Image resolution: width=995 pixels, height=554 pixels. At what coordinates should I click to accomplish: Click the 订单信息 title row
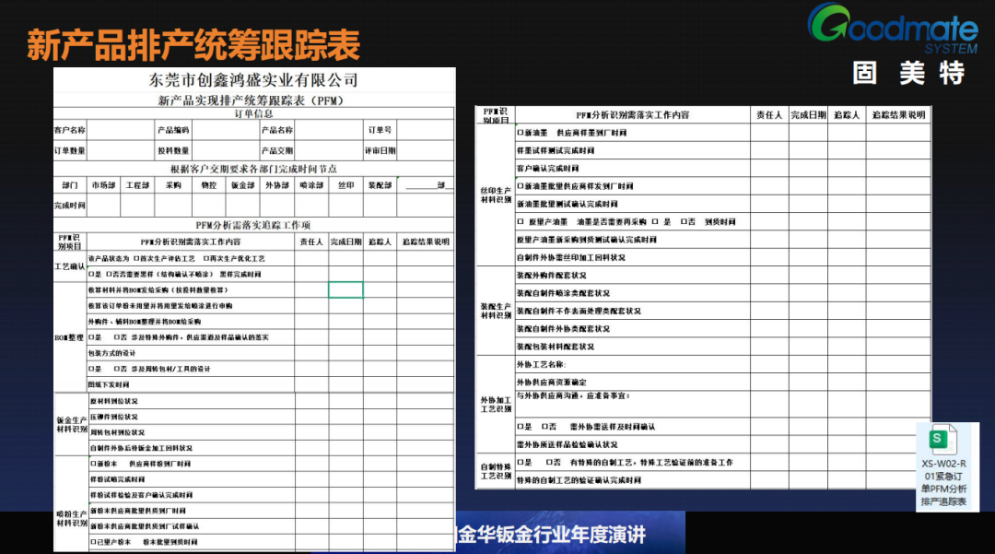click(253, 114)
